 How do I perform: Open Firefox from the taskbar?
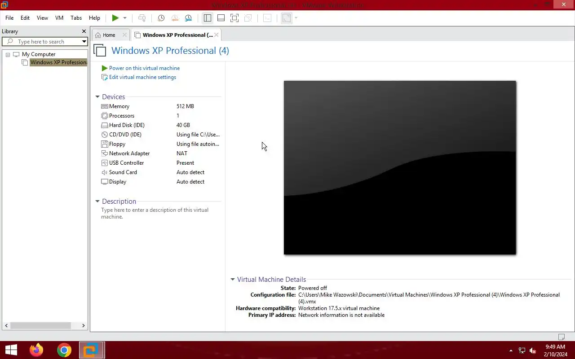point(36,350)
